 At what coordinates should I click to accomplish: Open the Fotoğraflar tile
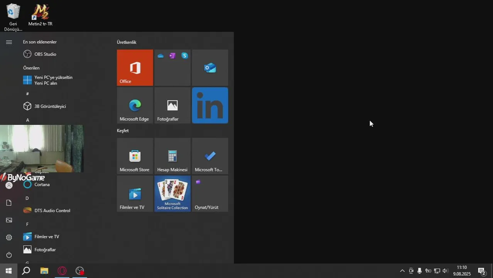172,105
